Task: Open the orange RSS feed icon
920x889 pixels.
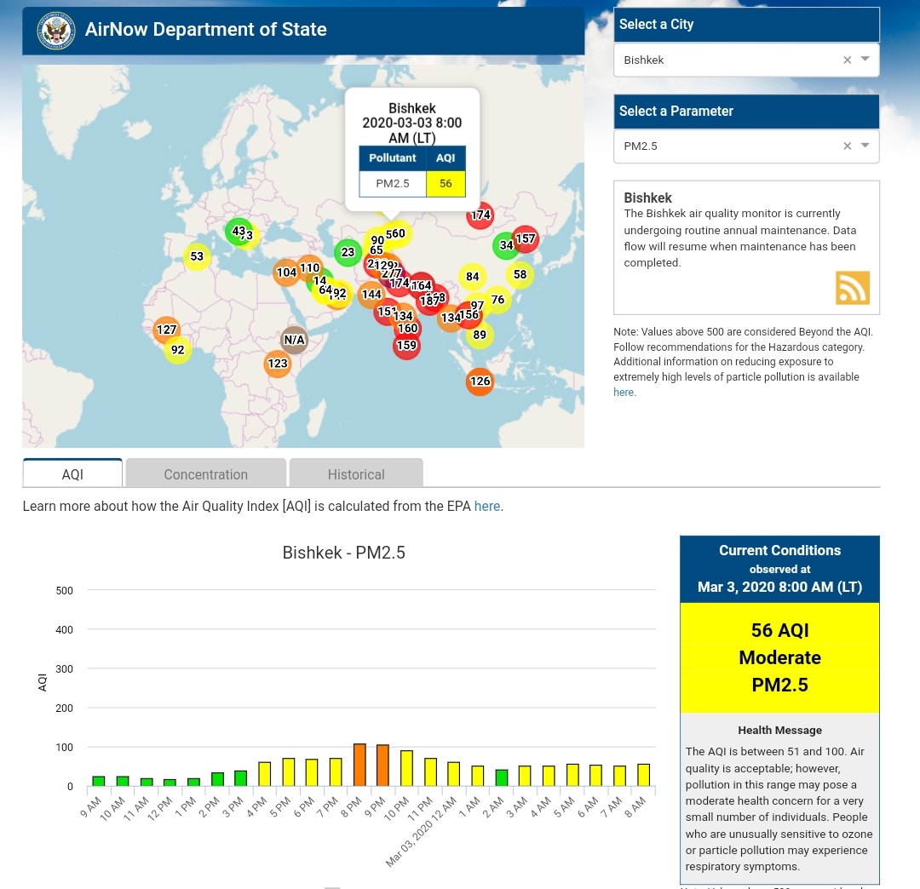Action: click(852, 288)
